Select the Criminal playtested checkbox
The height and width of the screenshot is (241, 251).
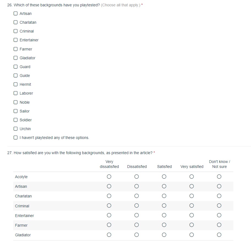click(x=16, y=31)
